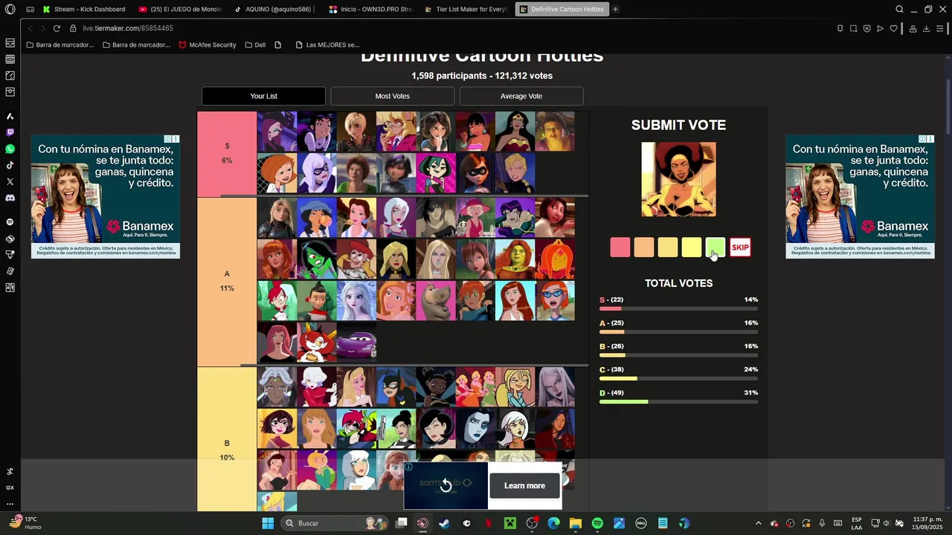Image resolution: width=952 pixels, height=535 pixels.
Task: Click the back navigation arrow
Action: 30,28
